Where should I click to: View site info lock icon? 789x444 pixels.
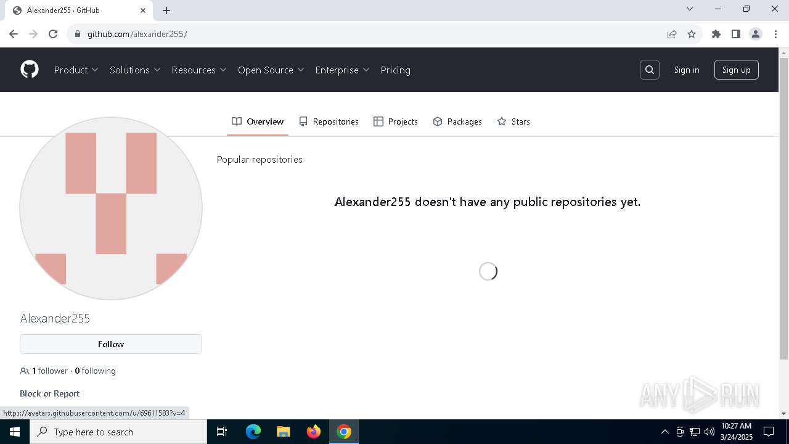coord(78,34)
